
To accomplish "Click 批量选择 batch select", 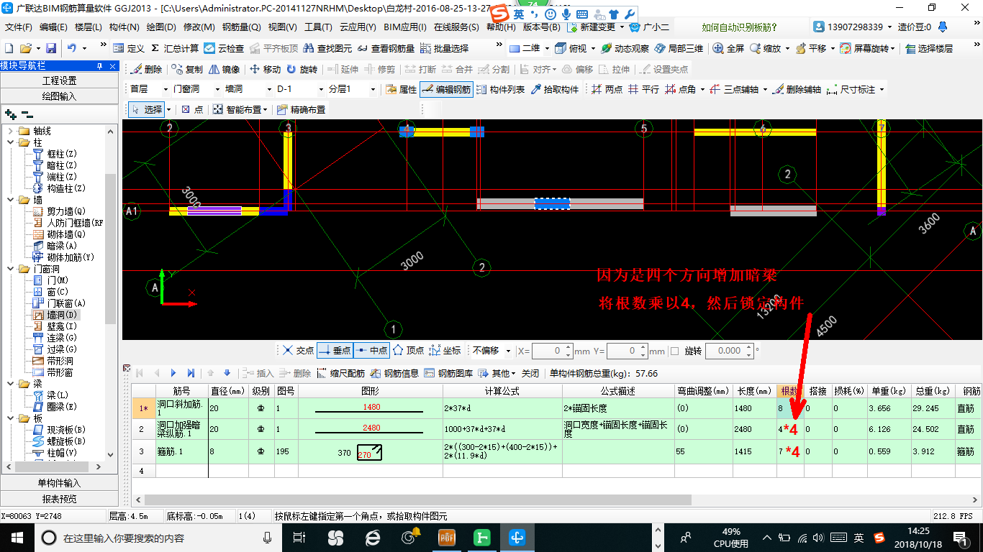I will point(444,48).
